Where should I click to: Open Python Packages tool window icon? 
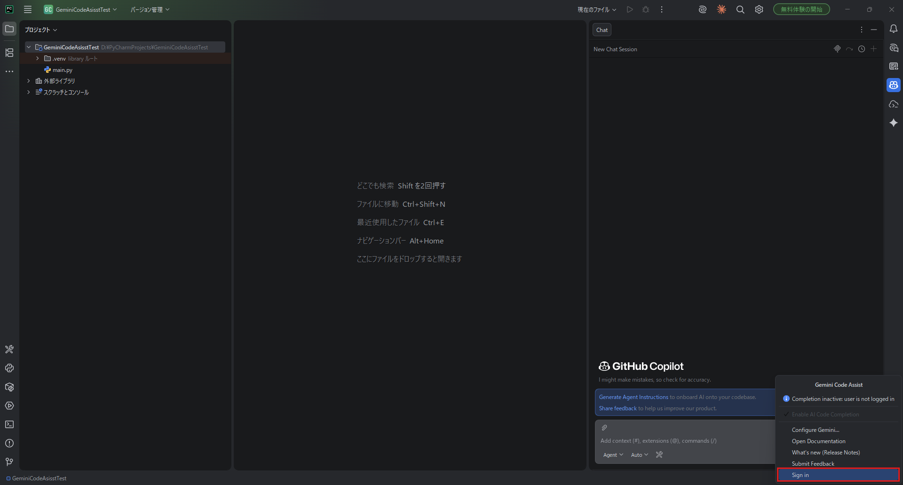coord(9,387)
